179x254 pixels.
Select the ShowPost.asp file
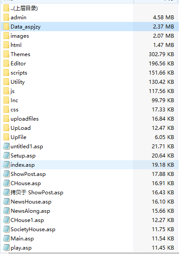(28, 174)
